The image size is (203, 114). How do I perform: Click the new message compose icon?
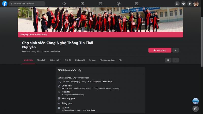coord(195,109)
